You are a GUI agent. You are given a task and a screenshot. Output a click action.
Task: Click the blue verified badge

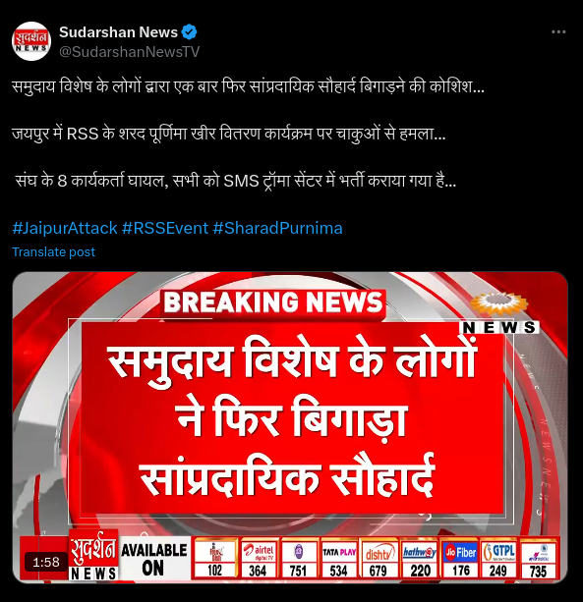[x=189, y=32]
